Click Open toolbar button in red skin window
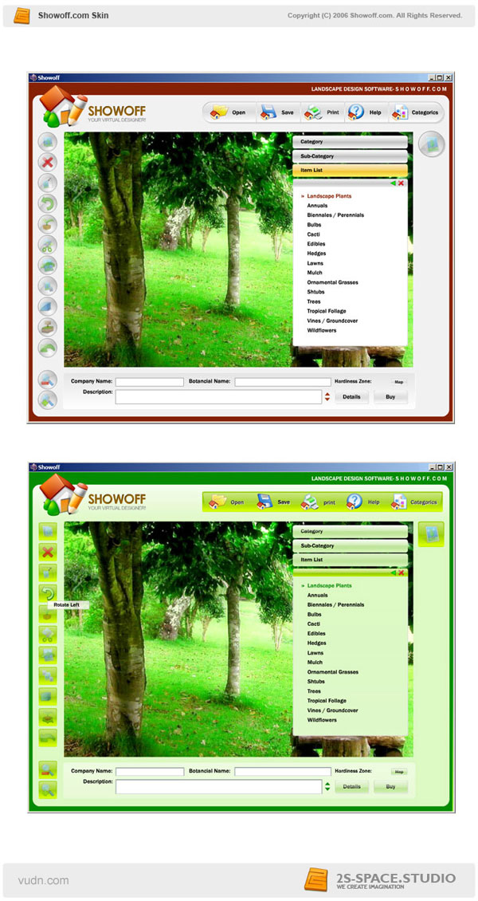The image size is (478, 901). tap(229, 112)
